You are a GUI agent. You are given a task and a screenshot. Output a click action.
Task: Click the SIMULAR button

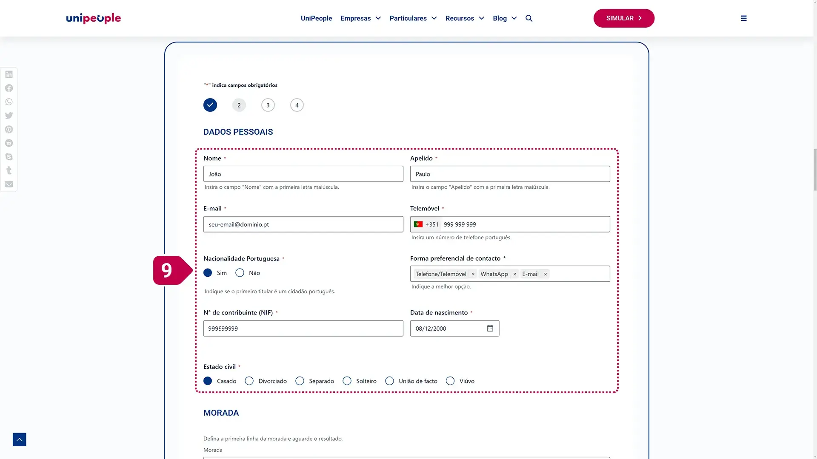(x=624, y=18)
